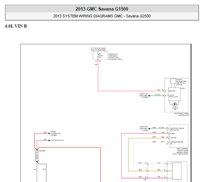Click the arrowhead pointing to Power Distribution System

49,133
